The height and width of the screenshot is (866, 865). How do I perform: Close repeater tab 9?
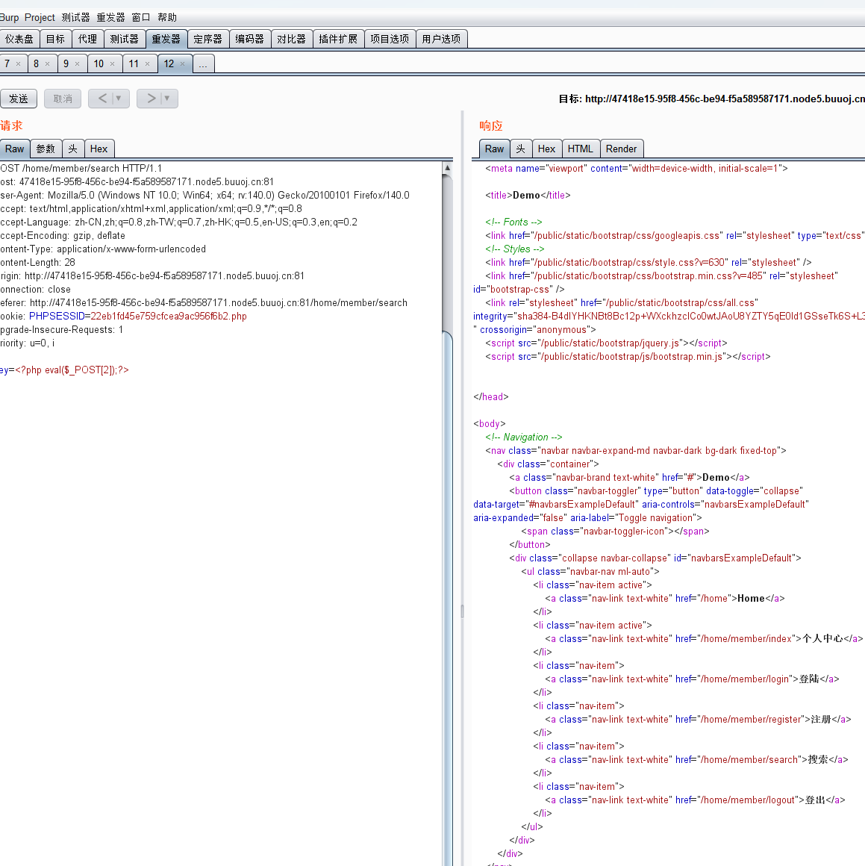coord(78,64)
